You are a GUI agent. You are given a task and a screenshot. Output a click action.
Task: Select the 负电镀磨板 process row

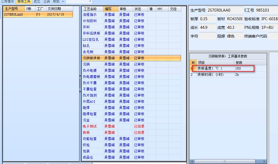pos(131,77)
